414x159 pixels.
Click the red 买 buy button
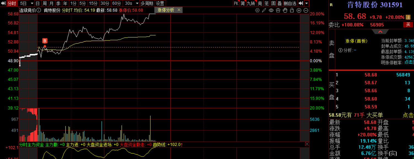(408, 25)
